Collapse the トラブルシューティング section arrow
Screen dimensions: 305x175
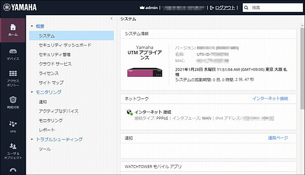pyautogui.click(x=32, y=139)
